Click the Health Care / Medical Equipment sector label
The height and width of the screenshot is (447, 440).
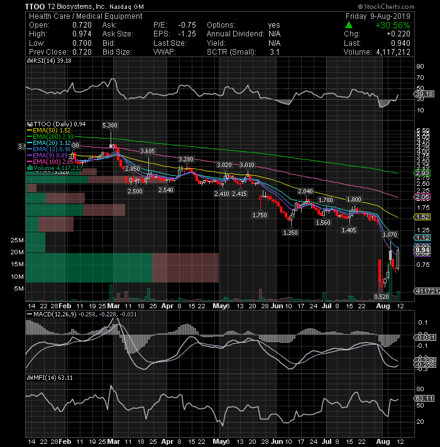pyautogui.click(x=85, y=16)
